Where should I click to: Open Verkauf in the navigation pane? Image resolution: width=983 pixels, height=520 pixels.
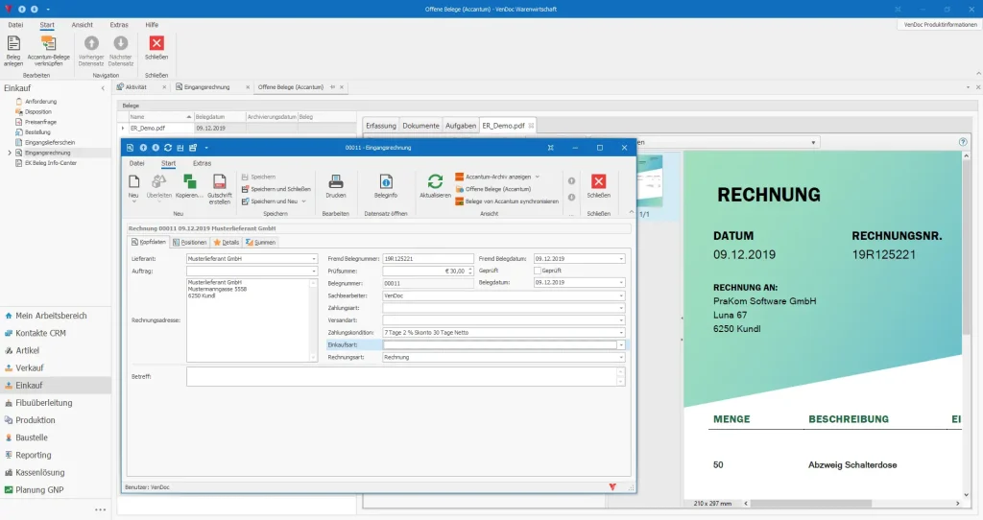pyautogui.click(x=30, y=367)
